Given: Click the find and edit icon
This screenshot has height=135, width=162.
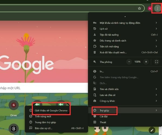Looking at the screenshot, I should [x=95, y=89].
